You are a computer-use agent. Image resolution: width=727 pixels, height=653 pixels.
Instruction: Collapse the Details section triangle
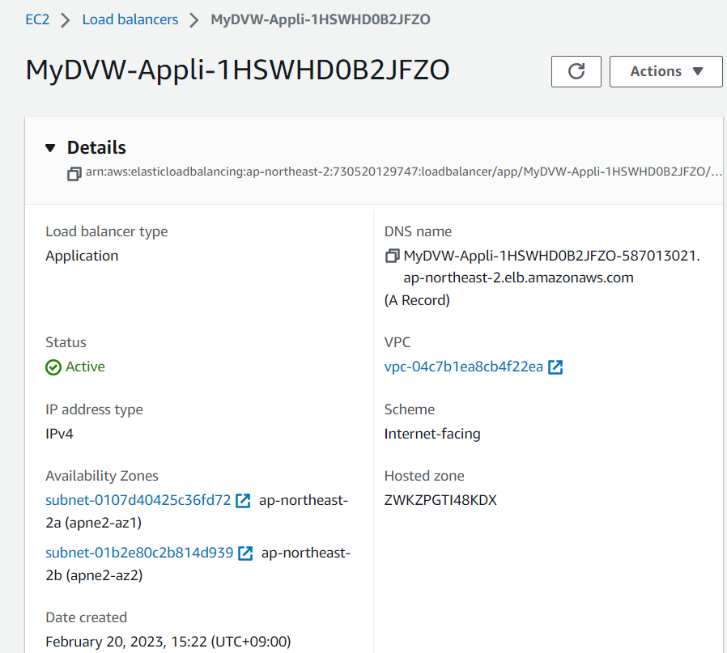(x=50, y=148)
